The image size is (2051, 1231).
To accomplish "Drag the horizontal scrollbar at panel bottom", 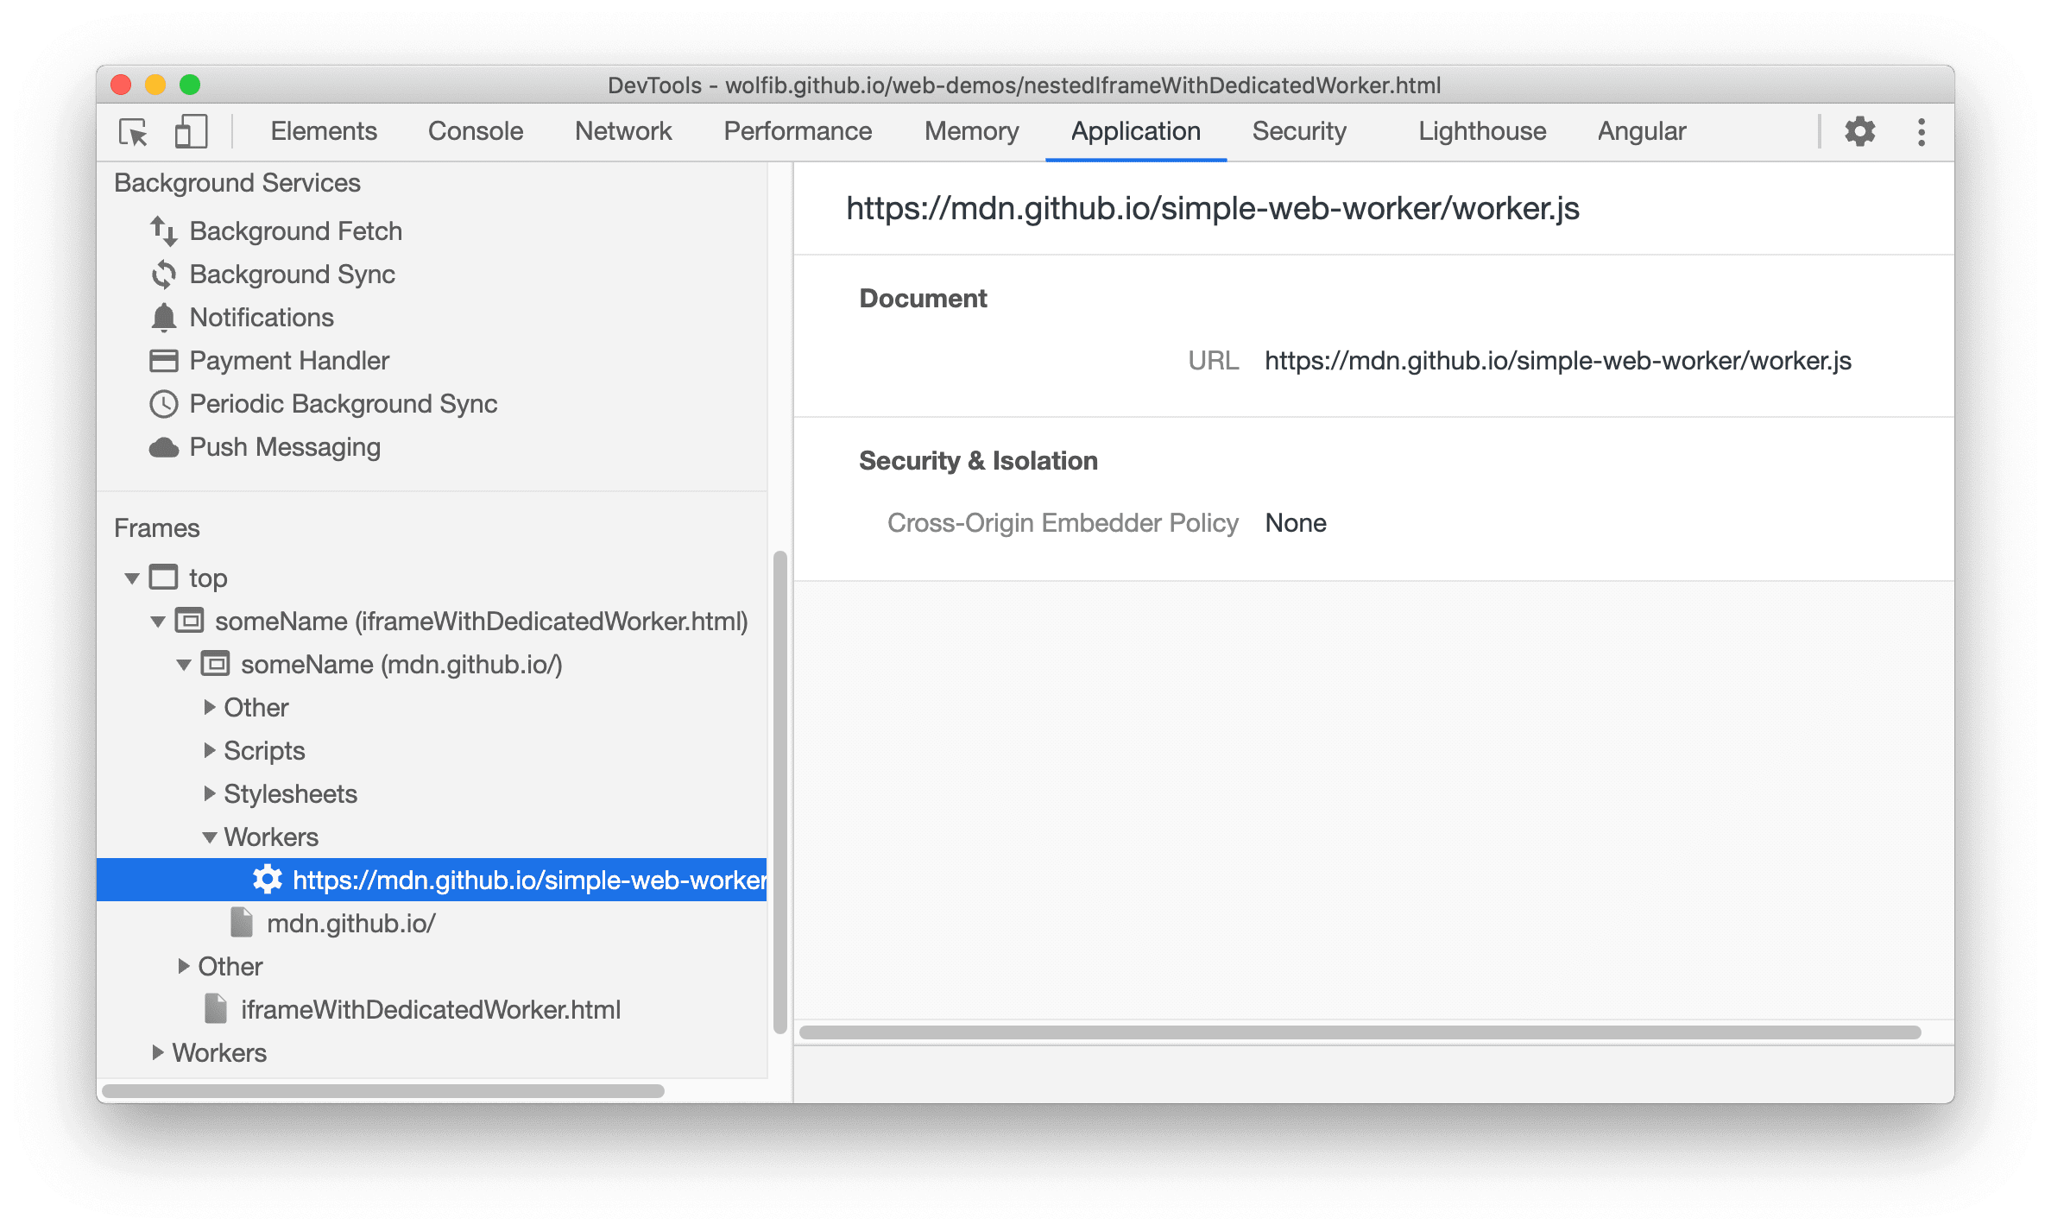I will pyautogui.click(x=1361, y=1035).
